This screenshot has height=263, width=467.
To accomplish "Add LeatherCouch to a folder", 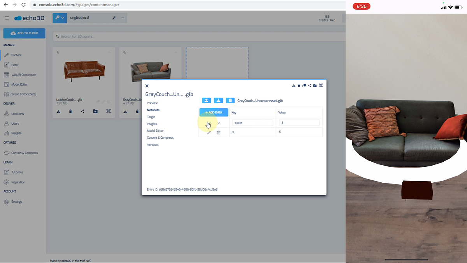I will click(95, 112).
